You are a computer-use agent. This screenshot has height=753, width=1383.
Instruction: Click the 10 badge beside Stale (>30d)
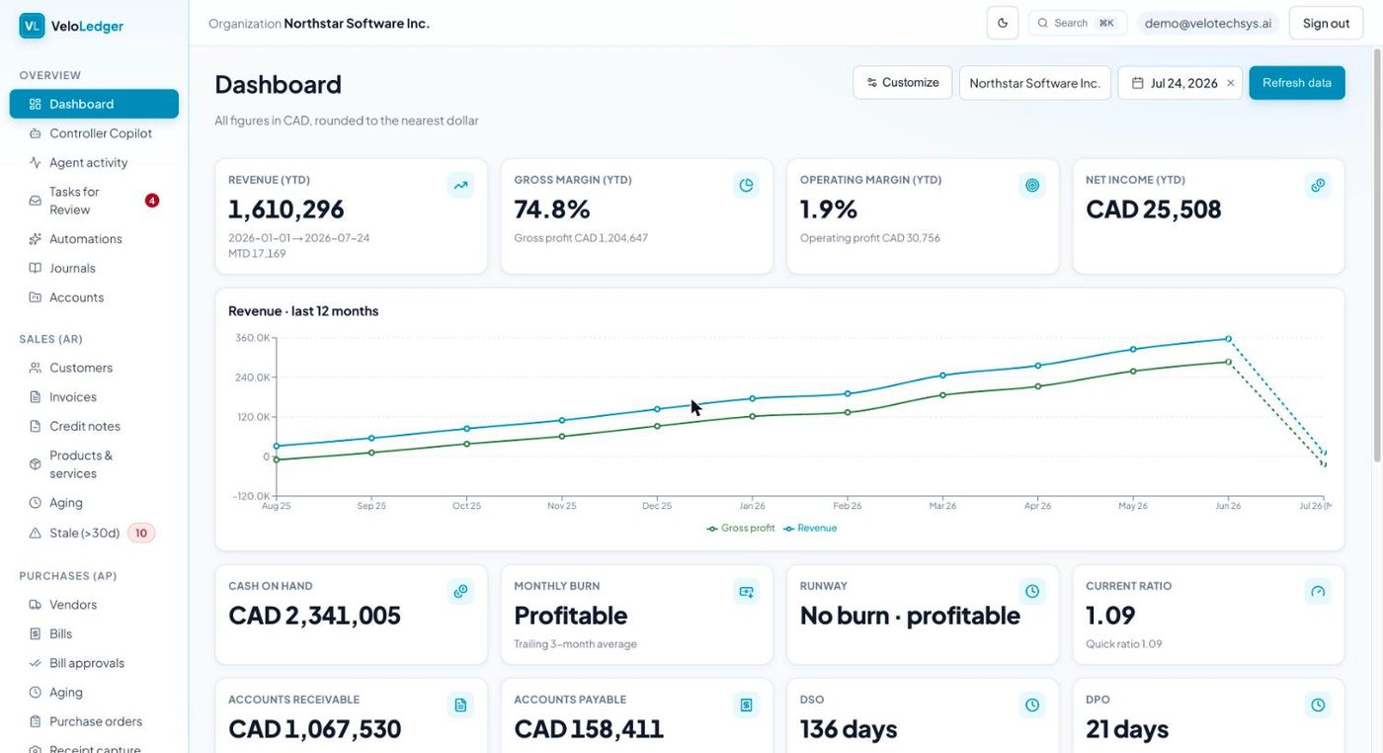click(141, 533)
